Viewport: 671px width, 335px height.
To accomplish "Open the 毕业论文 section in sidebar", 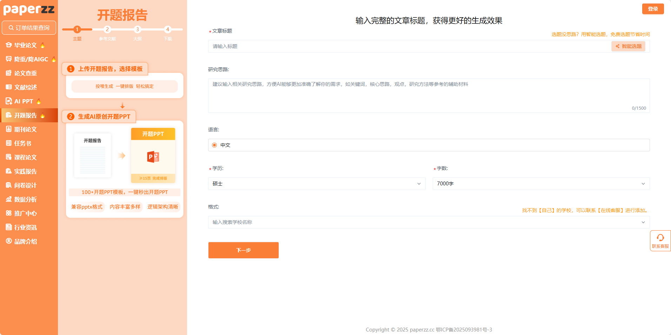I will coord(25,45).
